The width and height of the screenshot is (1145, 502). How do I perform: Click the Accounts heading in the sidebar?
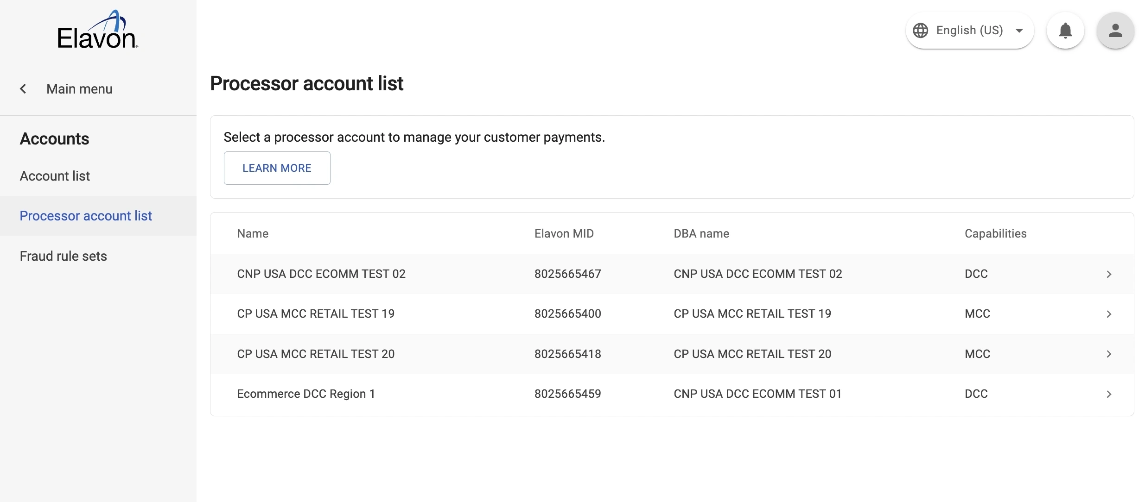(54, 139)
